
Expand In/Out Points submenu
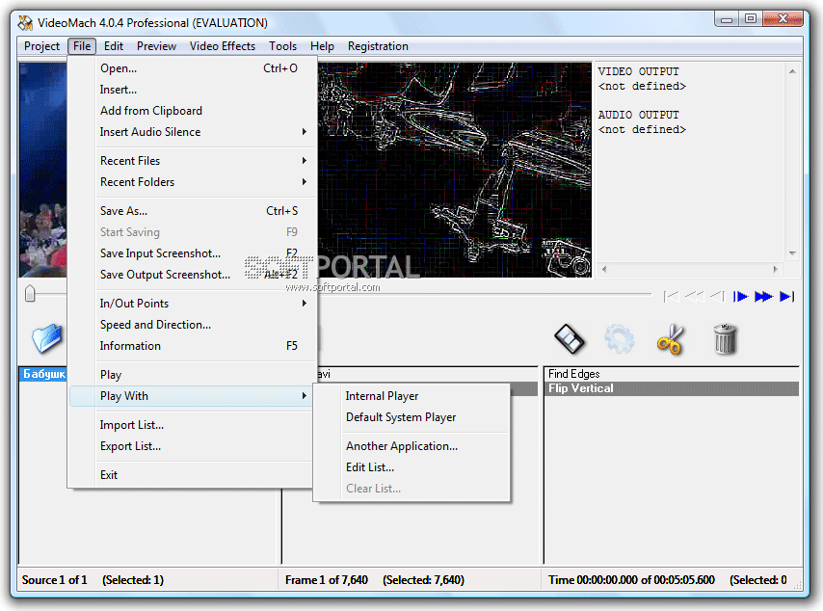click(193, 304)
